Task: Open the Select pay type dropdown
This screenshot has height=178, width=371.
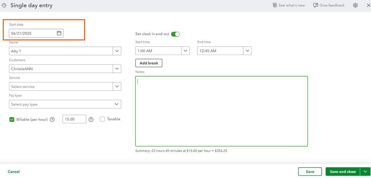Action: [117, 104]
